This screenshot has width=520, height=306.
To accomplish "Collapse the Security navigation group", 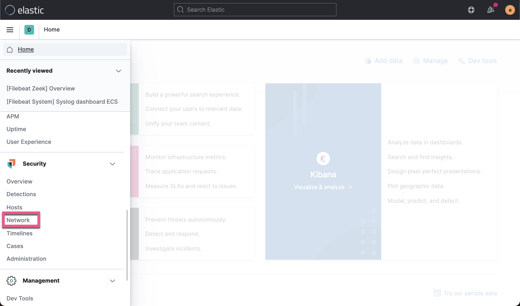I will pyautogui.click(x=112, y=164).
